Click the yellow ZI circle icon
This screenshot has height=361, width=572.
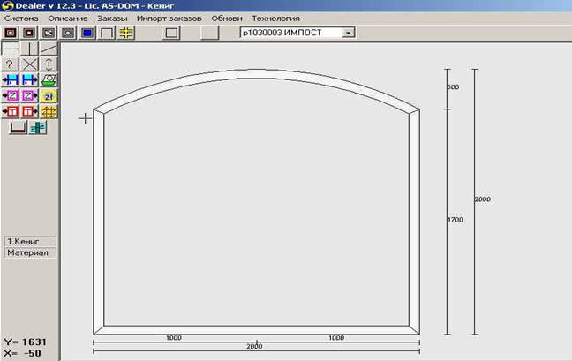(x=49, y=96)
